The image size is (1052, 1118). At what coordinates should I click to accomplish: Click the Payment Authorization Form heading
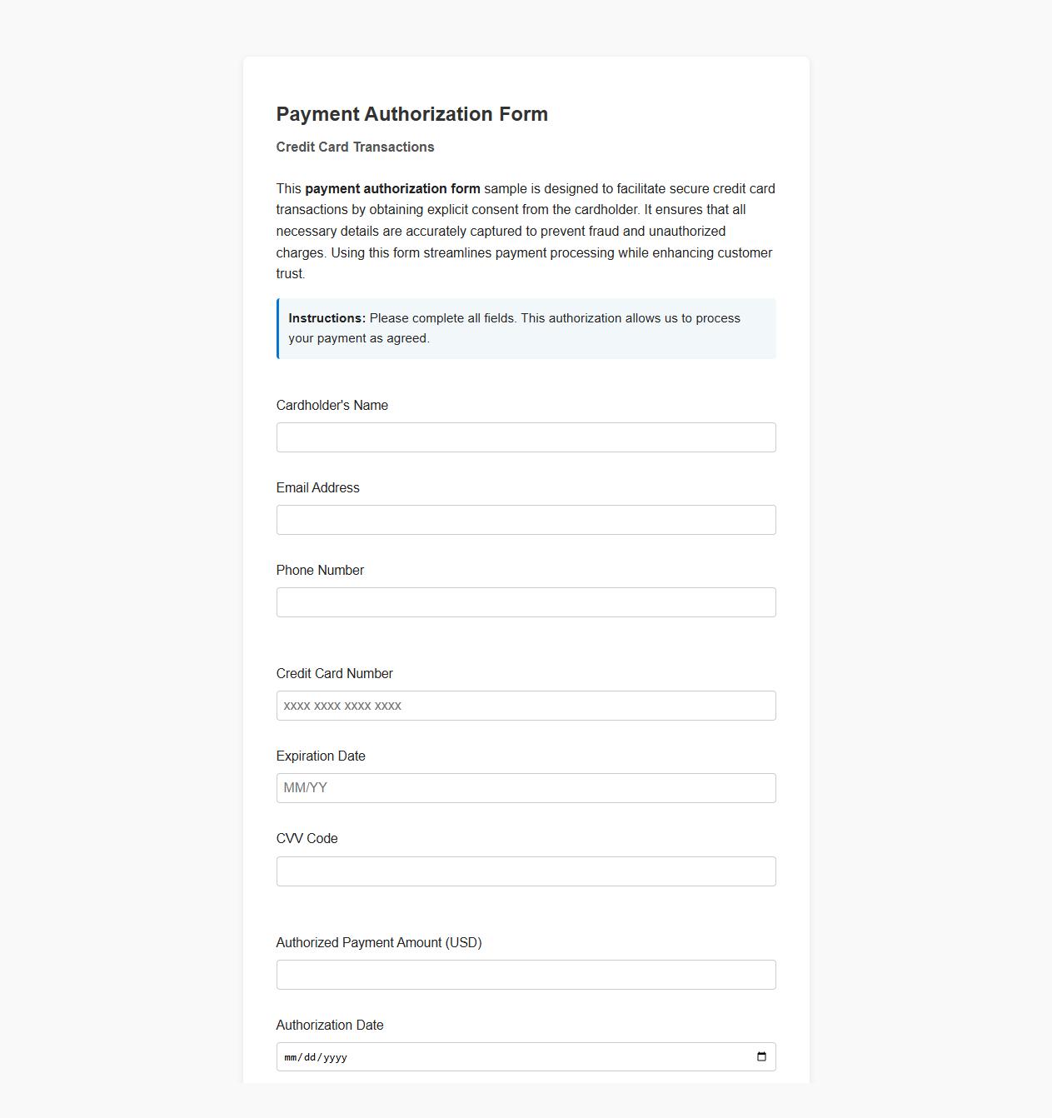412,114
